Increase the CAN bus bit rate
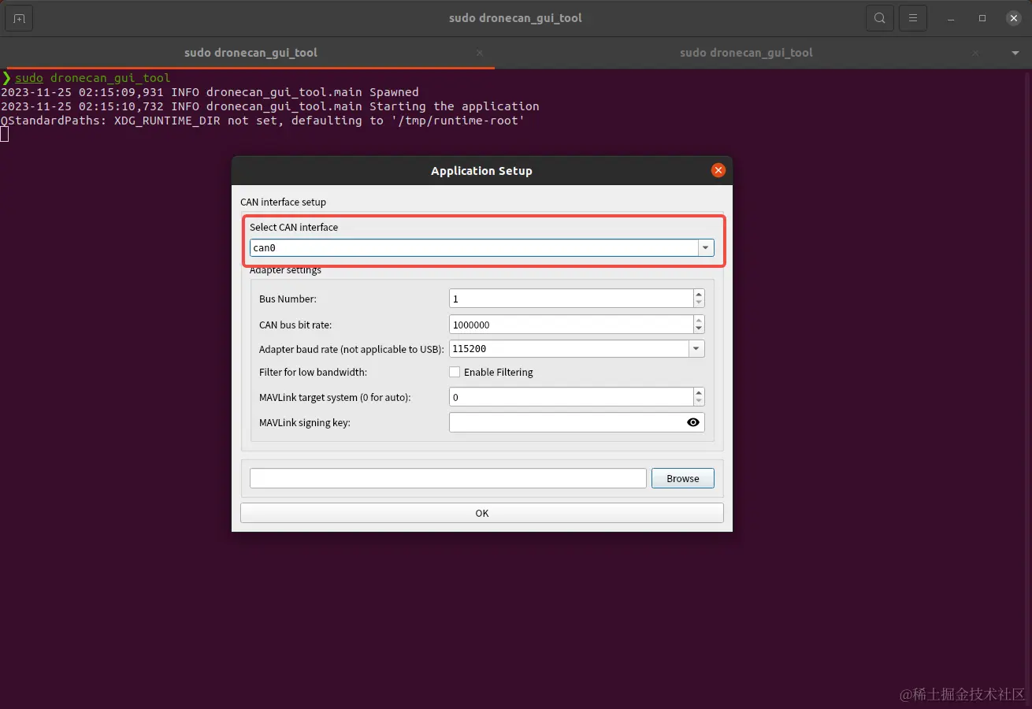The image size is (1032, 709). click(699, 320)
